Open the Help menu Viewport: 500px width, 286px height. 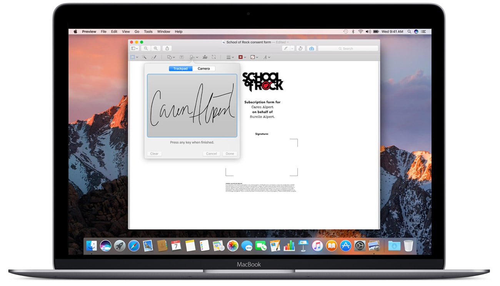(178, 31)
